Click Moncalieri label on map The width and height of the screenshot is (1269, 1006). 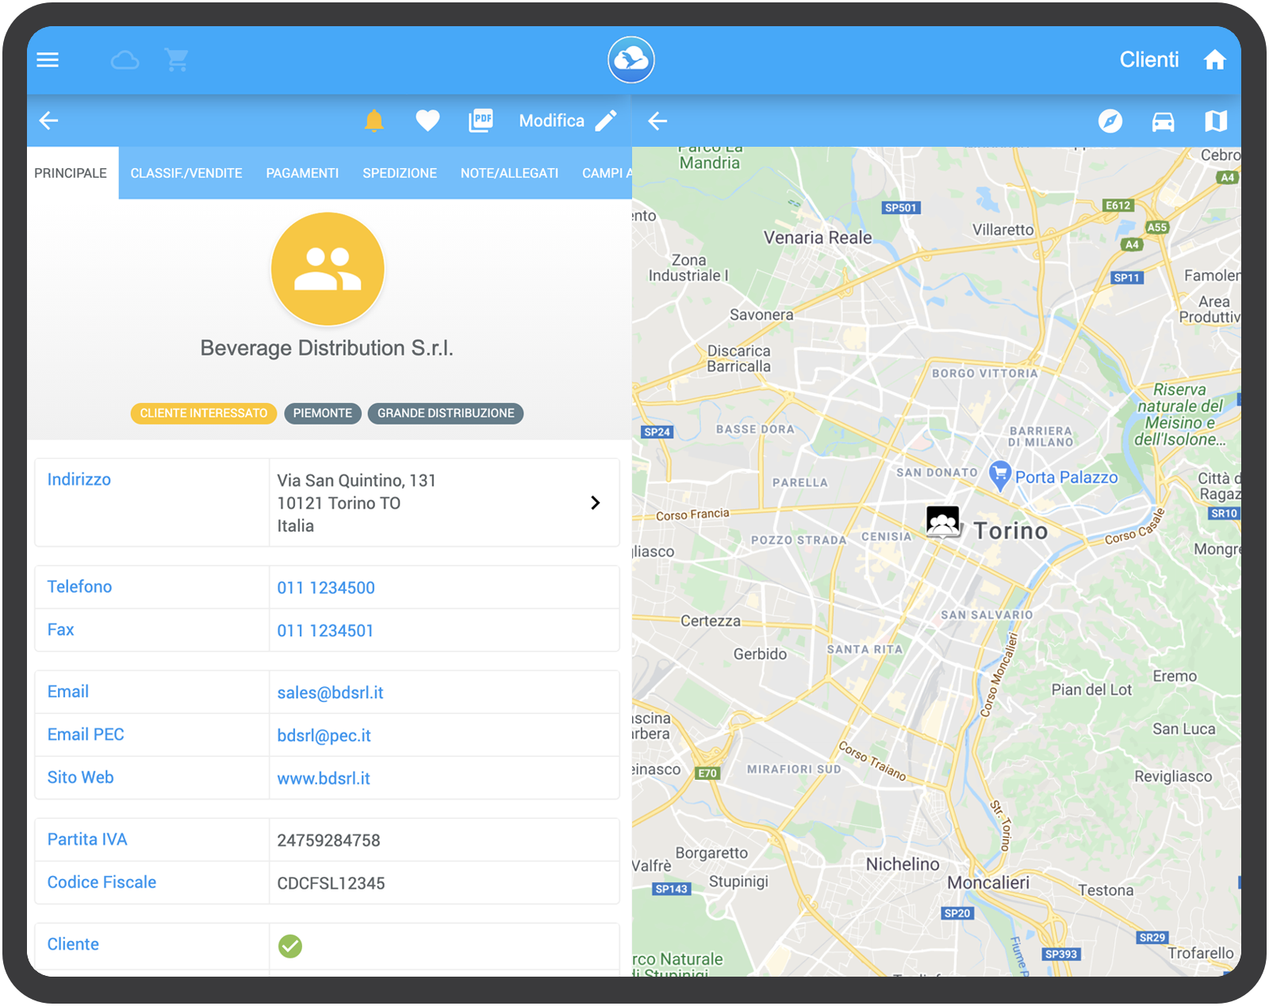click(x=988, y=883)
